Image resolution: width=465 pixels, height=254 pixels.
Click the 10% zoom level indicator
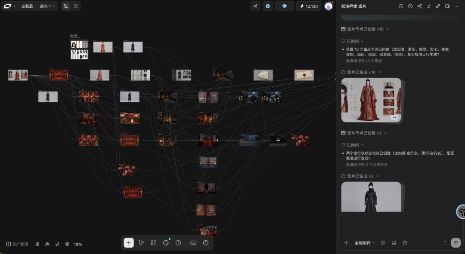pos(77,244)
